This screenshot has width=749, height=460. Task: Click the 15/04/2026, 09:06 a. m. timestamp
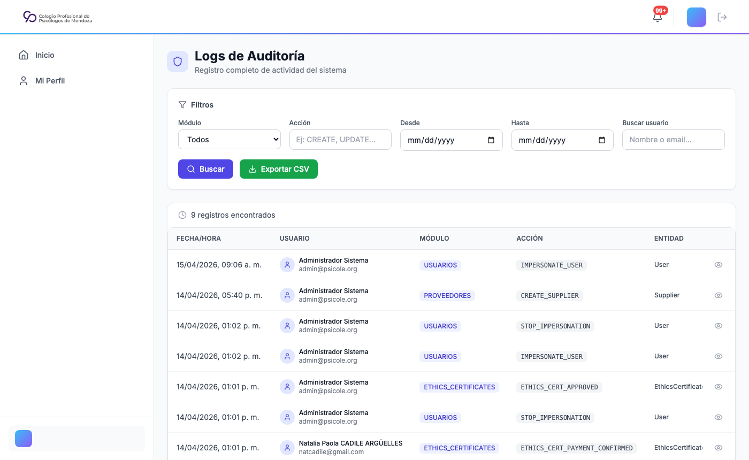click(219, 265)
